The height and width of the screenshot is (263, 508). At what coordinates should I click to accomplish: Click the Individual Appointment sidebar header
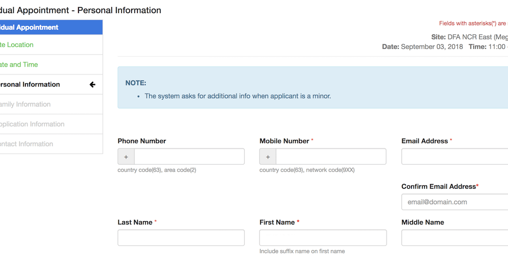coord(29,28)
